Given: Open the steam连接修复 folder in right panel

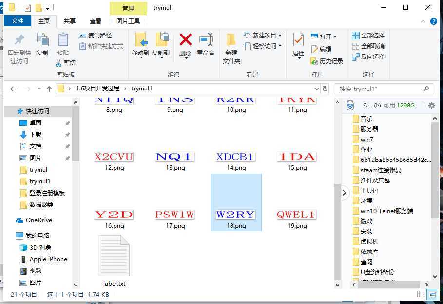Looking at the screenshot, I should pyautogui.click(x=381, y=170).
